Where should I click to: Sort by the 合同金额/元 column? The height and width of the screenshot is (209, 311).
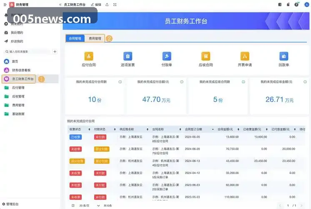click(x=238, y=129)
